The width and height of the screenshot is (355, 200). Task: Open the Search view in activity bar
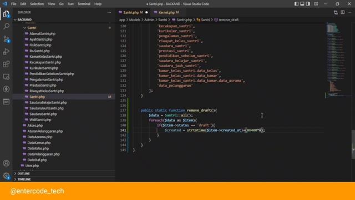[x=6, y=26]
